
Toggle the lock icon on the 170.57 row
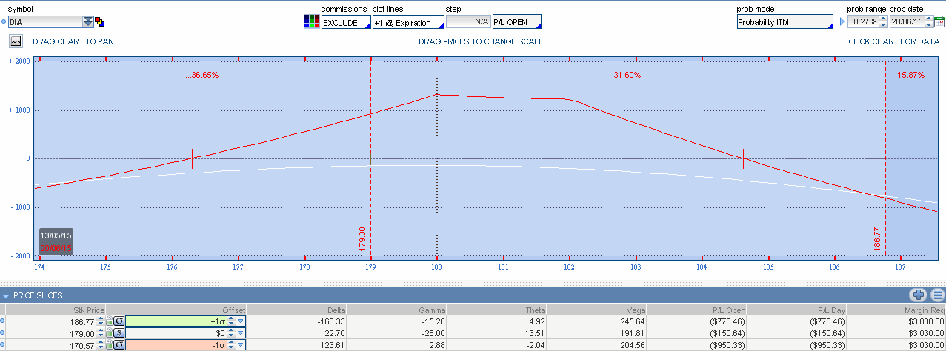110,345
